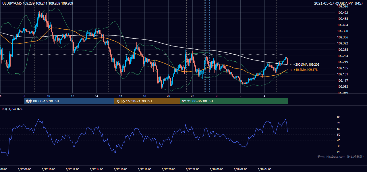367x172 pixels.
Task: Click the hour 2 tick under price chart
Action: coord(240,96)
